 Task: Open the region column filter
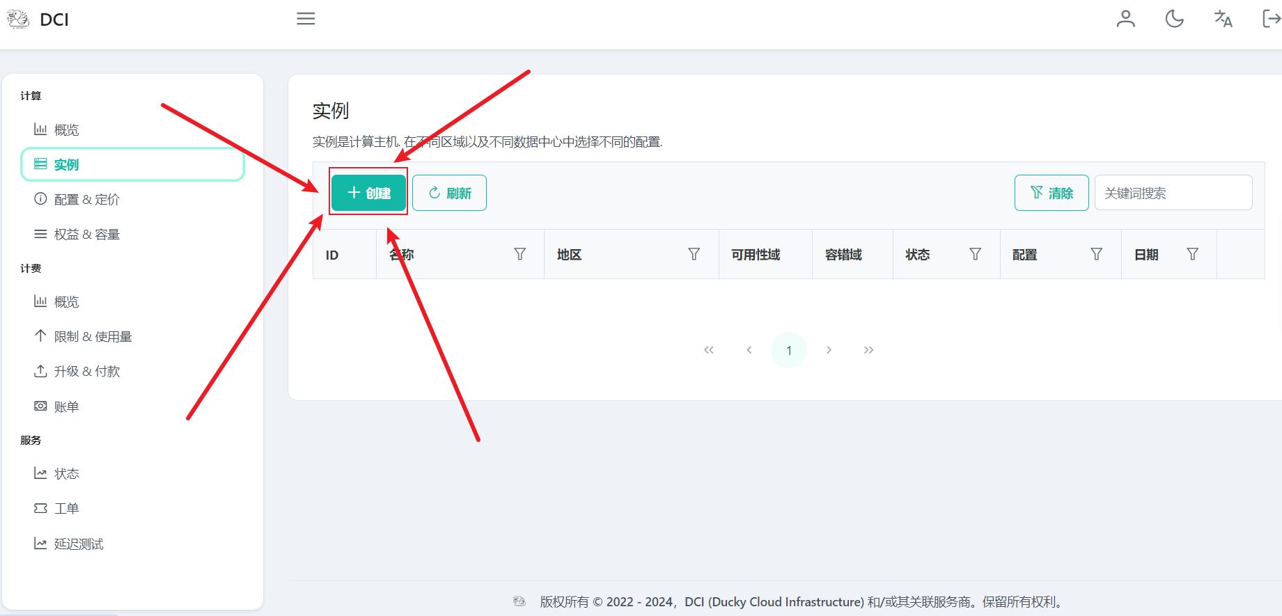pos(694,254)
